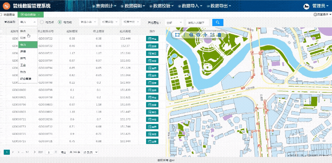The image size is (332, 163).
Task: Click the blue search magnifier button
Action: point(218,22)
